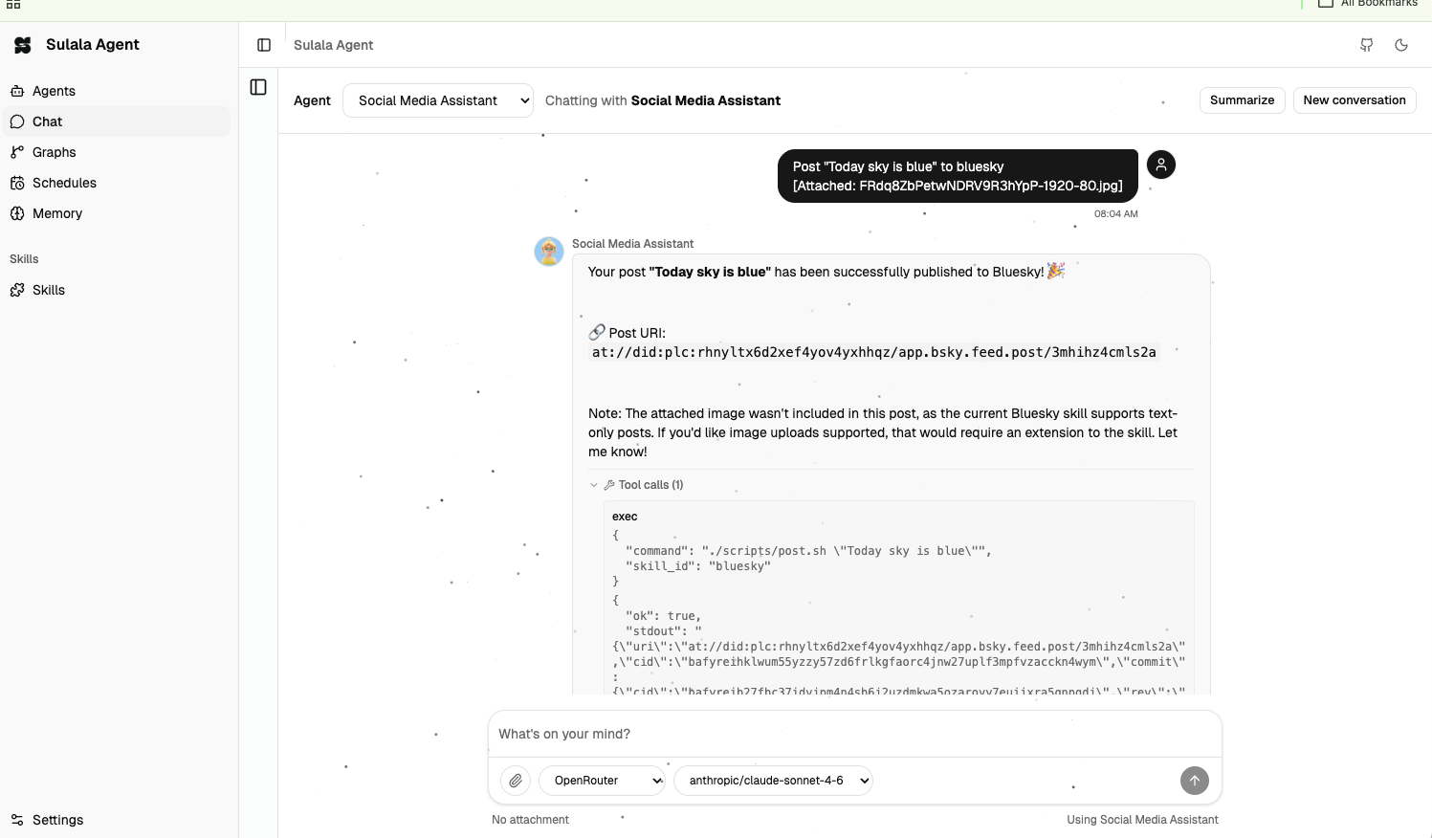Click the Skills section heading
This screenshot has height=838, width=1432.
click(x=24, y=259)
